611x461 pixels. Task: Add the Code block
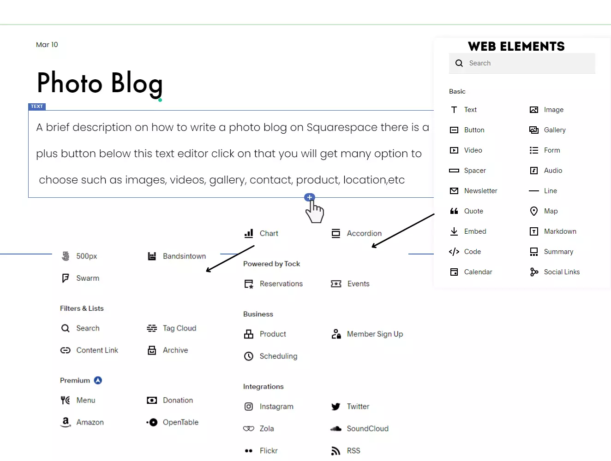click(x=465, y=252)
